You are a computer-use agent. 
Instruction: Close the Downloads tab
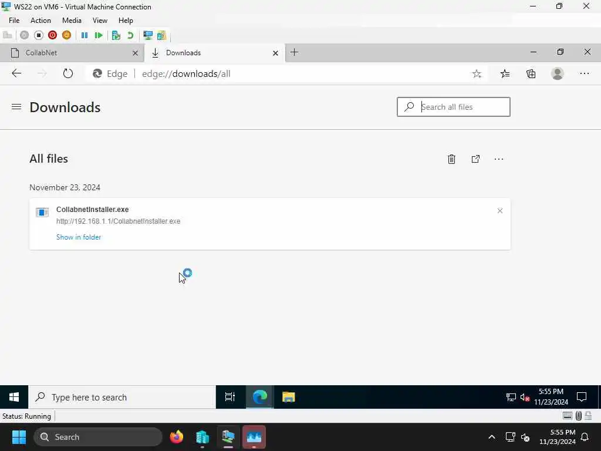tap(275, 53)
